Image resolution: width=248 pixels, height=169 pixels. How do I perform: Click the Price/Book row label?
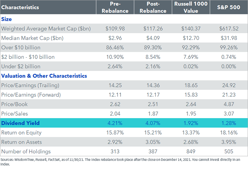pos(15,104)
